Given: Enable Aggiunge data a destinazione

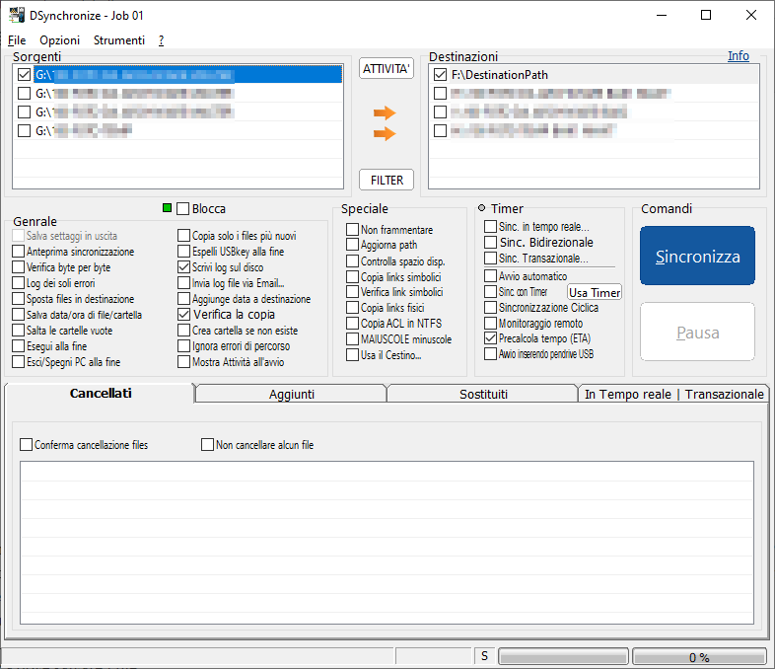Looking at the screenshot, I should (x=183, y=299).
